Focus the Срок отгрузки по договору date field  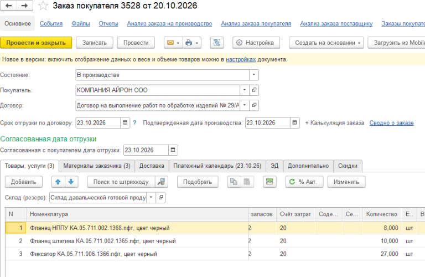point(98,122)
